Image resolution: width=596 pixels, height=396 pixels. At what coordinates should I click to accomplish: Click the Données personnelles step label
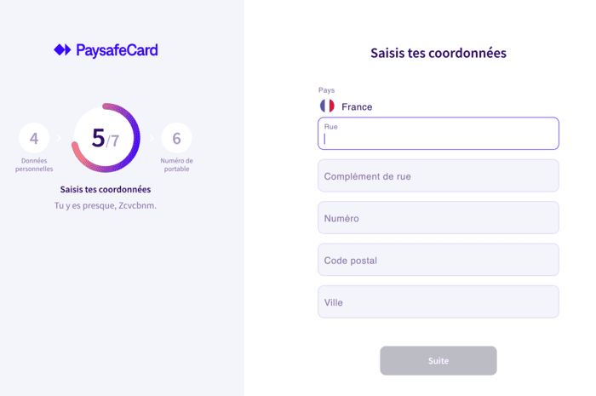click(x=34, y=164)
